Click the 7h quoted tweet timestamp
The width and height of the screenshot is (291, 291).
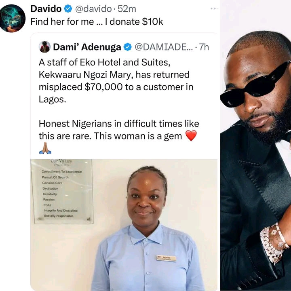[x=204, y=47]
